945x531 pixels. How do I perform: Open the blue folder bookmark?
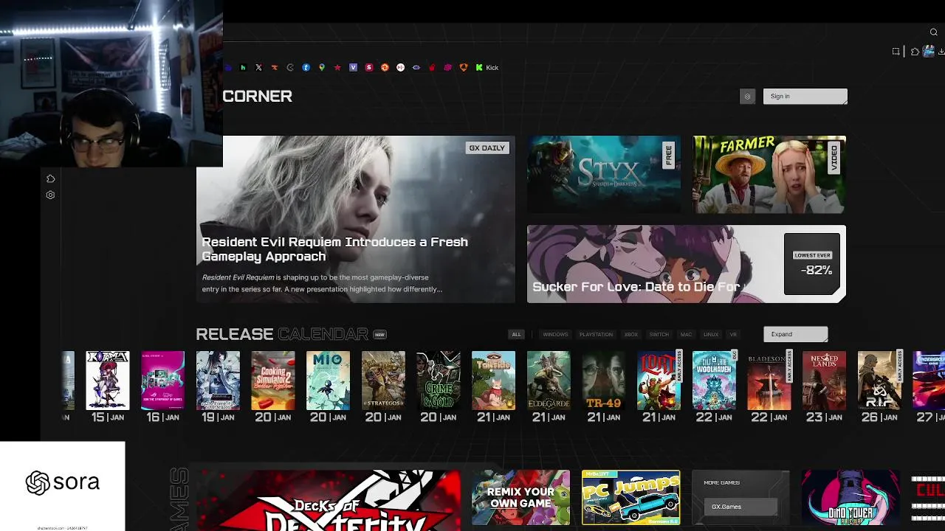(228, 67)
